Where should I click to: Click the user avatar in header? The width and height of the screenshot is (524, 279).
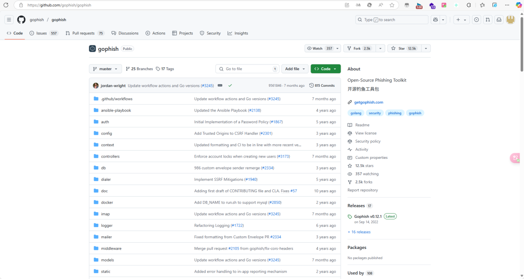point(510,20)
